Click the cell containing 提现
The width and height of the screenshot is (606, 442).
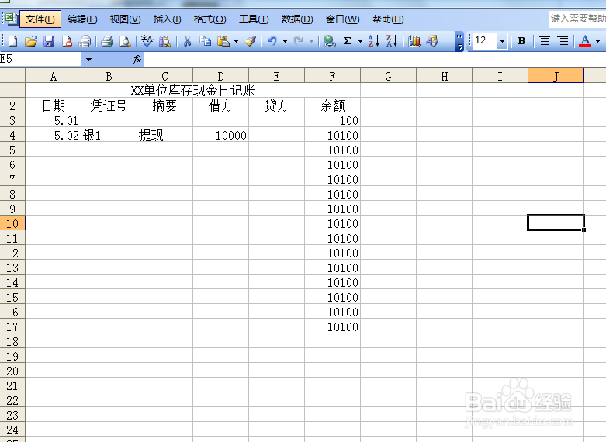pyautogui.click(x=164, y=135)
